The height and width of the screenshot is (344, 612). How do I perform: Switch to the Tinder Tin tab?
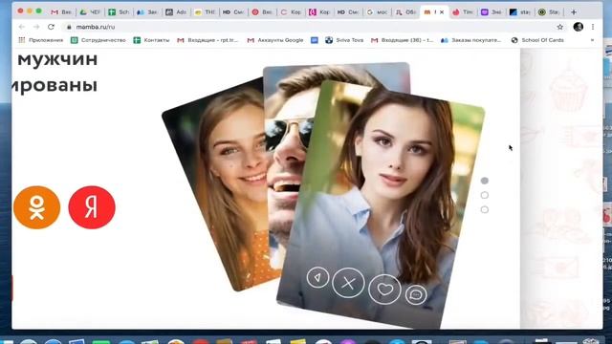pos(463,12)
